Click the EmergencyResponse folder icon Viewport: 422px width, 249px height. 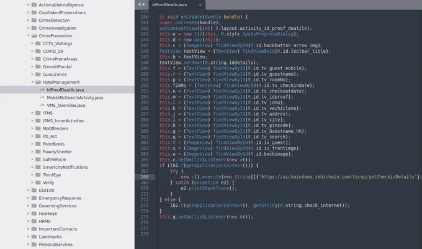[x=34, y=198]
